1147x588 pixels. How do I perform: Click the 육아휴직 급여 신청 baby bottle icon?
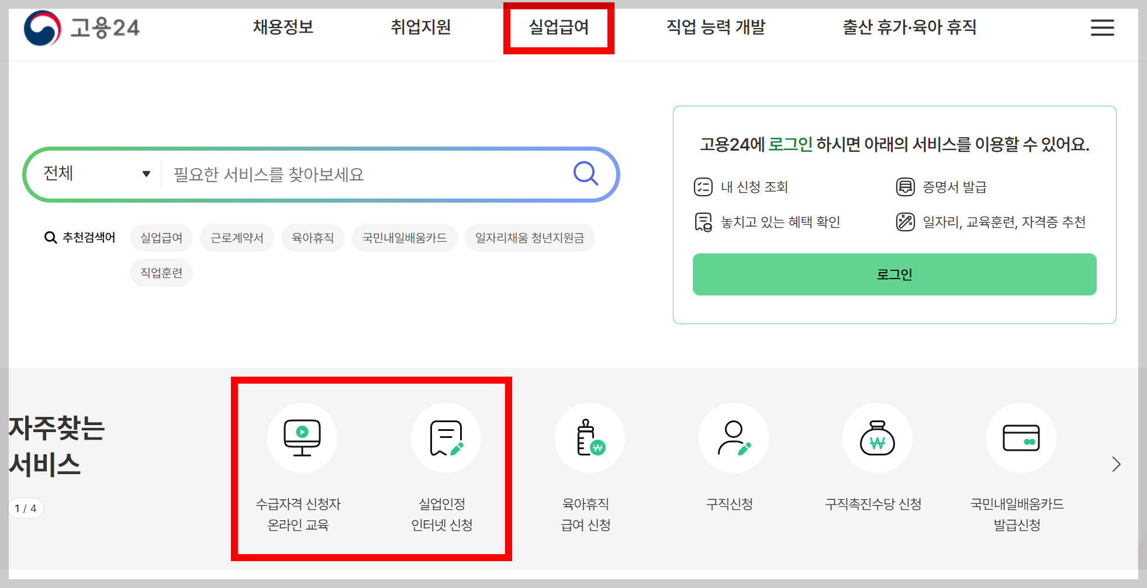(590, 438)
